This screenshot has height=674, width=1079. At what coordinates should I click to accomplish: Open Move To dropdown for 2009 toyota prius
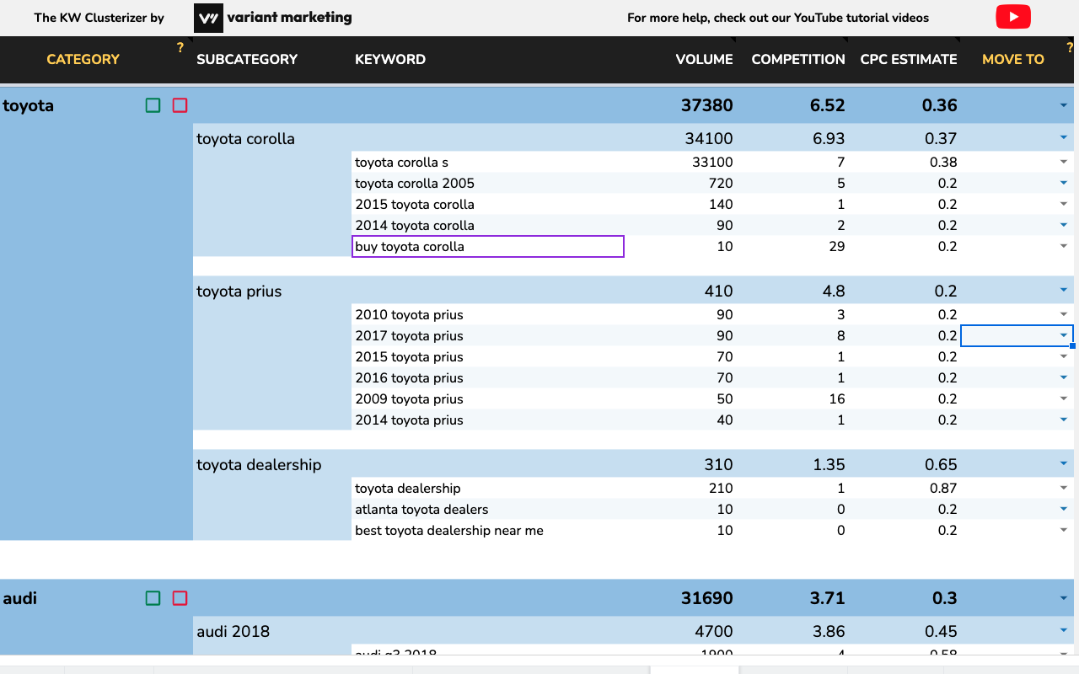pos(1063,399)
